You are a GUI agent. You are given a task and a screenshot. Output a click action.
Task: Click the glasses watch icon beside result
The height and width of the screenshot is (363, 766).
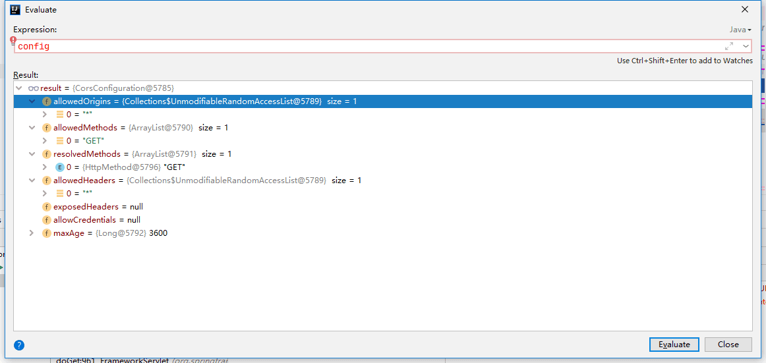[34, 88]
